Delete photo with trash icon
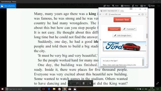Viewport: 161px width, 91px height. (84, 83)
